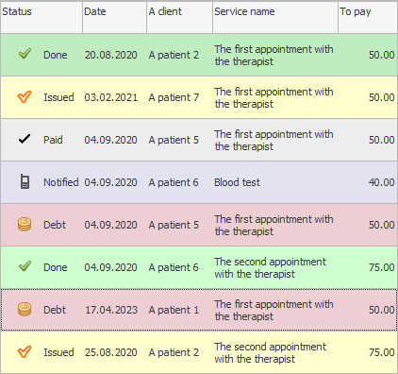Screen dimensions: 398x374
Task: Click date 04.09.2020 in the Notified row
Action: 110,182
